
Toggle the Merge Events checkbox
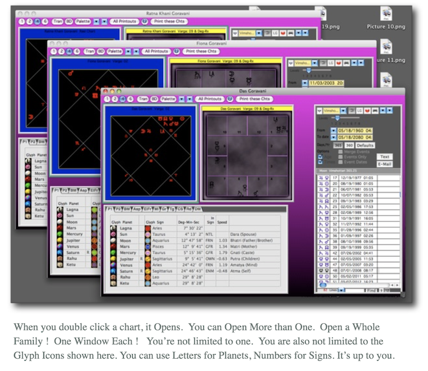[339, 151]
